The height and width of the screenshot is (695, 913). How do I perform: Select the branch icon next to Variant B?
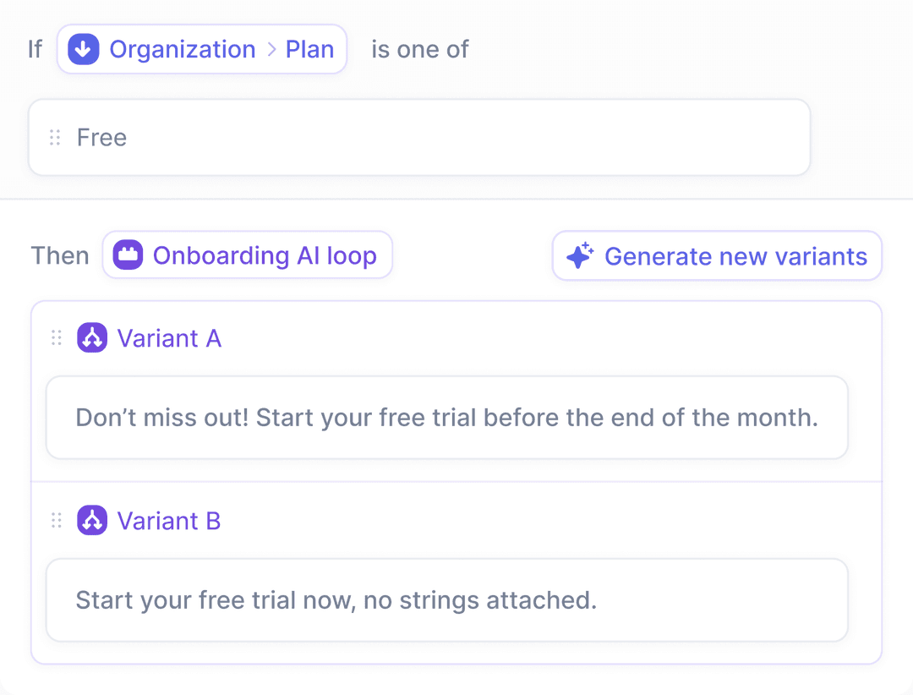click(x=92, y=520)
